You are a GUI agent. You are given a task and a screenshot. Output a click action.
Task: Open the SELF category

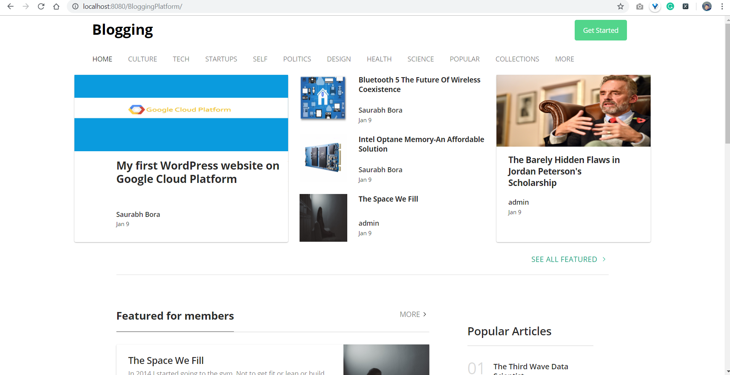pyautogui.click(x=260, y=59)
